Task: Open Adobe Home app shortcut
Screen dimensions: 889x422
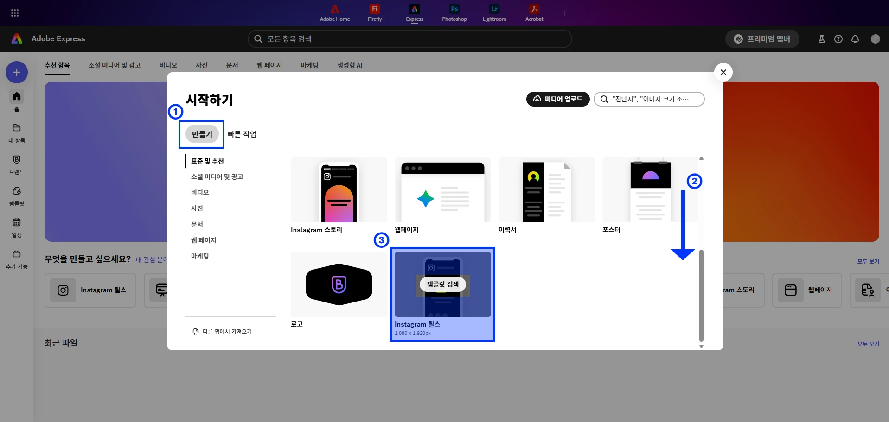Action: pyautogui.click(x=335, y=13)
